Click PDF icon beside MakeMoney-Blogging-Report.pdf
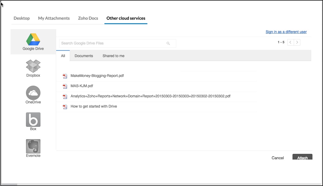The image size is (323, 186). (65, 76)
